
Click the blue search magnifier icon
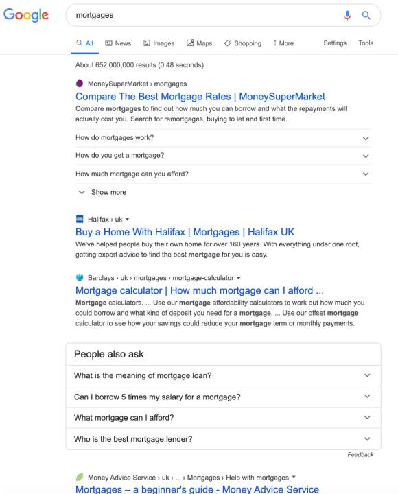coord(366,15)
